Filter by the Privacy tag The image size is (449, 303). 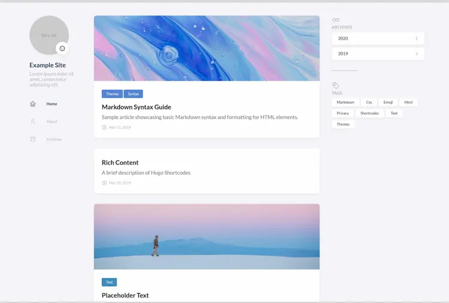tap(343, 113)
